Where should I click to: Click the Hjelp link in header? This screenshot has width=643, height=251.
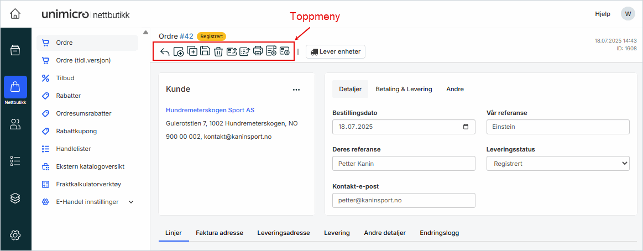coord(602,14)
